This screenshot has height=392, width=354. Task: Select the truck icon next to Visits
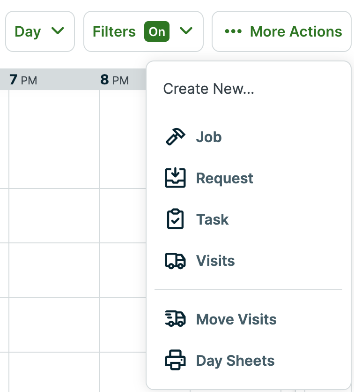[175, 261]
